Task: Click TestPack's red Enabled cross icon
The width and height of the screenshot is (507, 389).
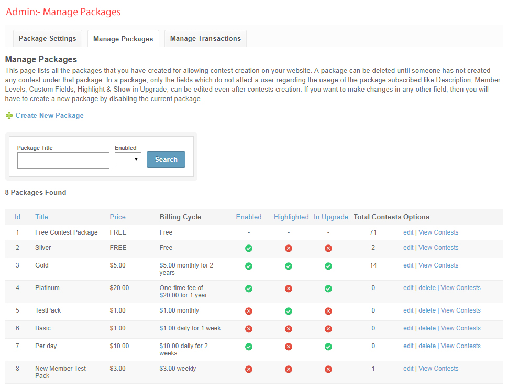Action: [x=249, y=311]
